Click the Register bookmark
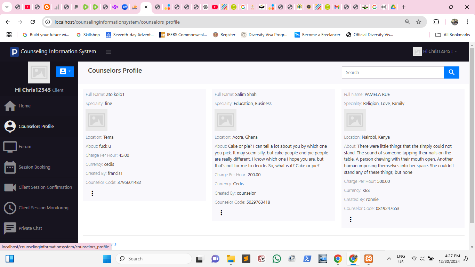475x267 pixels. click(224, 35)
